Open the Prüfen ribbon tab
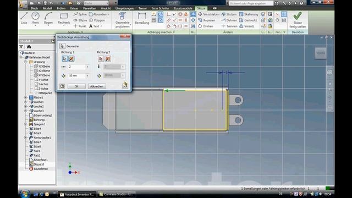 pos(61,8)
